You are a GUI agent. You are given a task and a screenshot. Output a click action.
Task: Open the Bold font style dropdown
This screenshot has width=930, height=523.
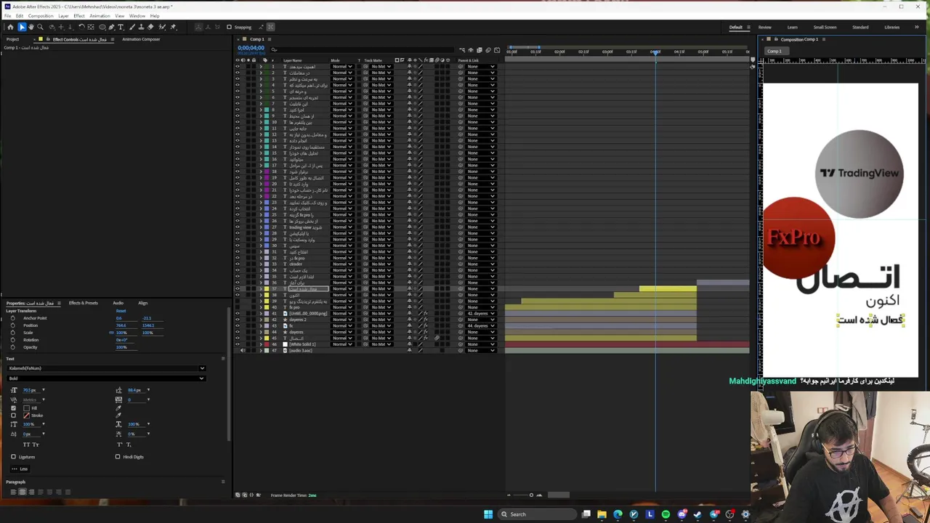[x=106, y=378]
